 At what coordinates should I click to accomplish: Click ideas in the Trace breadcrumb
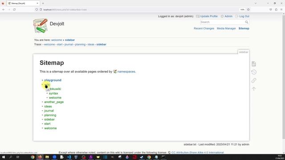[91, 44]
